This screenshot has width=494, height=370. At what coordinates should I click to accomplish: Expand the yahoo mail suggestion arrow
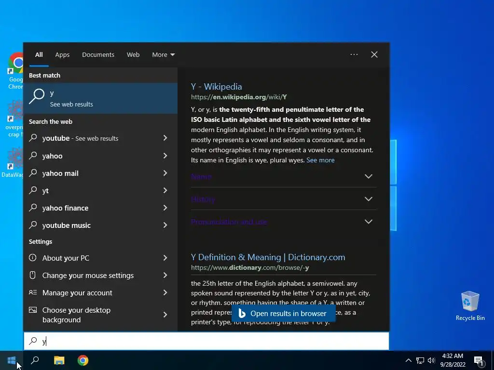coord(165,173)
